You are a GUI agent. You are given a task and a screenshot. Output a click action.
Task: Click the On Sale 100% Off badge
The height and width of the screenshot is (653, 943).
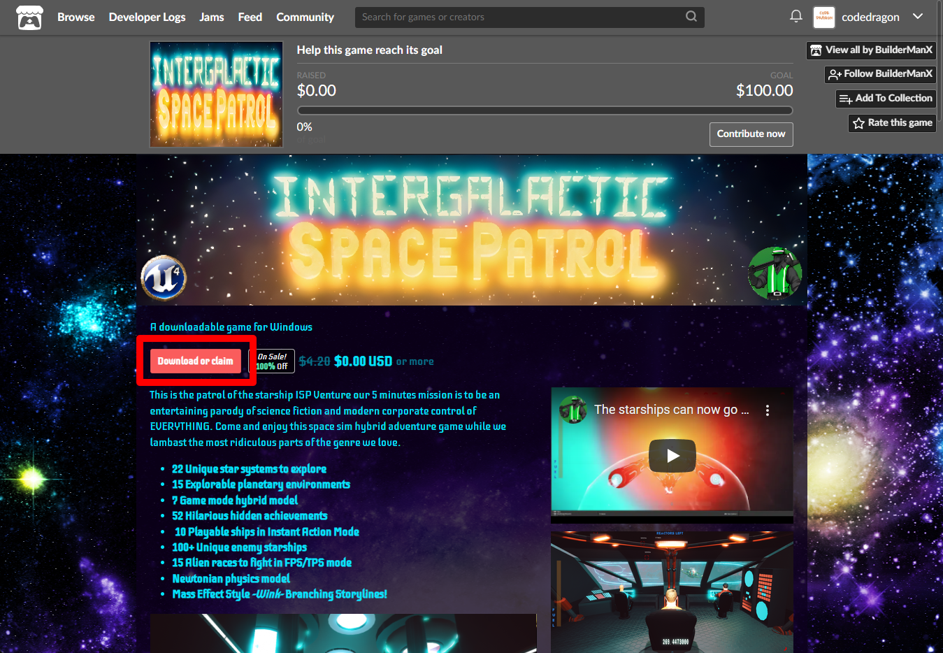(272, 361)
